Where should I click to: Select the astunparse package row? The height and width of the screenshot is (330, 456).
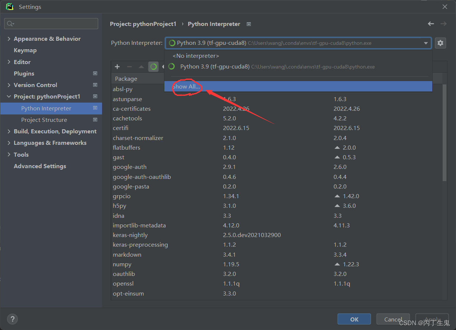277,99
